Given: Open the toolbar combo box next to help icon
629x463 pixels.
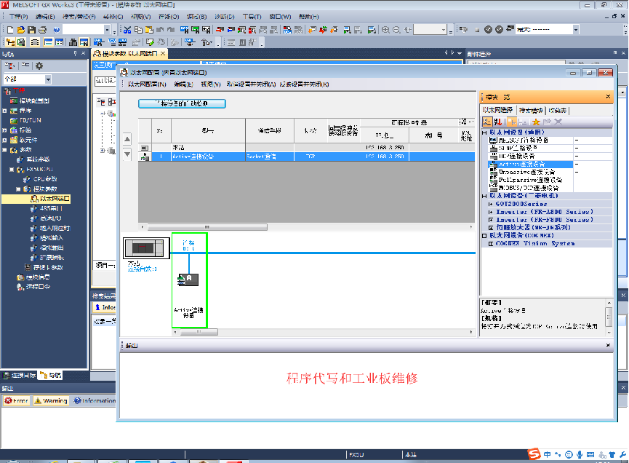Looking at the screenshot, I should pyautogui.click(x=107, y=29).
